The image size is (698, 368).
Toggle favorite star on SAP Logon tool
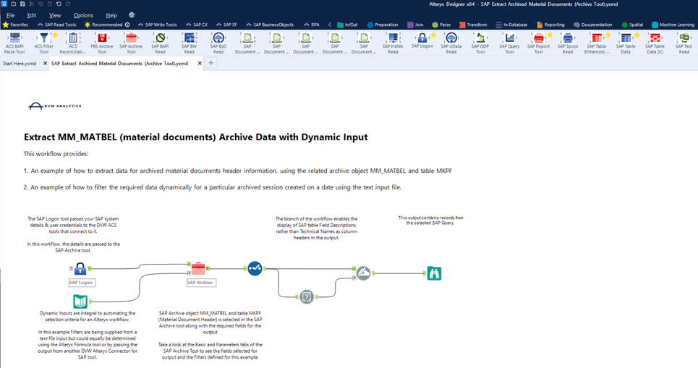pos(433,35)
